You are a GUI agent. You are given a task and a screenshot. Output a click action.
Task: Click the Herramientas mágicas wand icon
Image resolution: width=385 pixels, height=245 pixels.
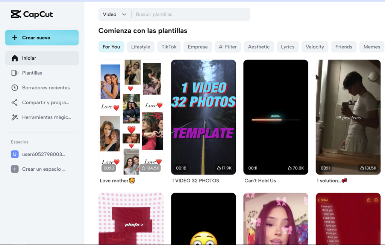(x=15, y=117)
